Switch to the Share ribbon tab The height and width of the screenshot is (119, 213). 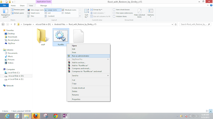(22, 6)
